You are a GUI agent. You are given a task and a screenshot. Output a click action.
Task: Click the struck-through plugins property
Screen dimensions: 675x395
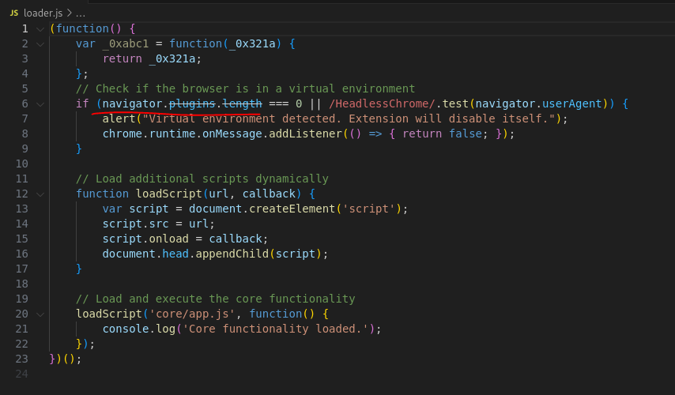coord(192,103)
